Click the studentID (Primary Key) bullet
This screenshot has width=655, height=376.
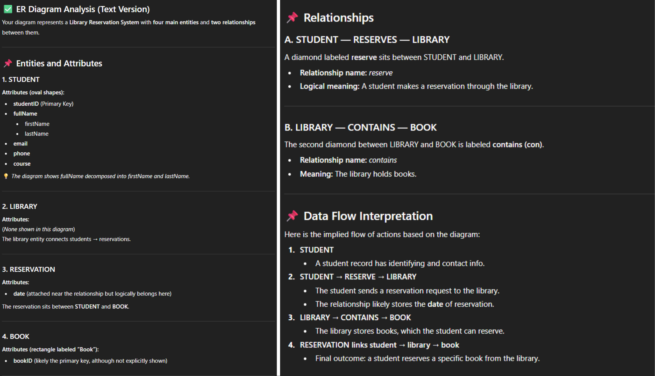coord(43,104)
